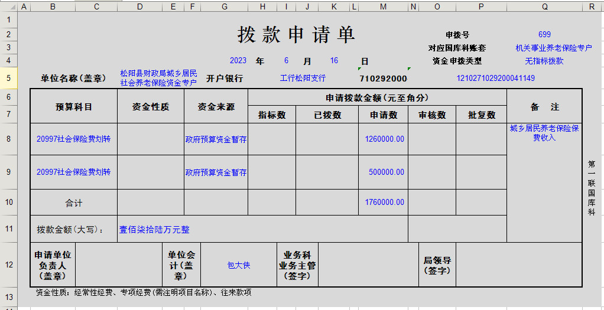604x310 pixels.
Task: Click the 局领导(签字) cell
Action: click(437, 265)
